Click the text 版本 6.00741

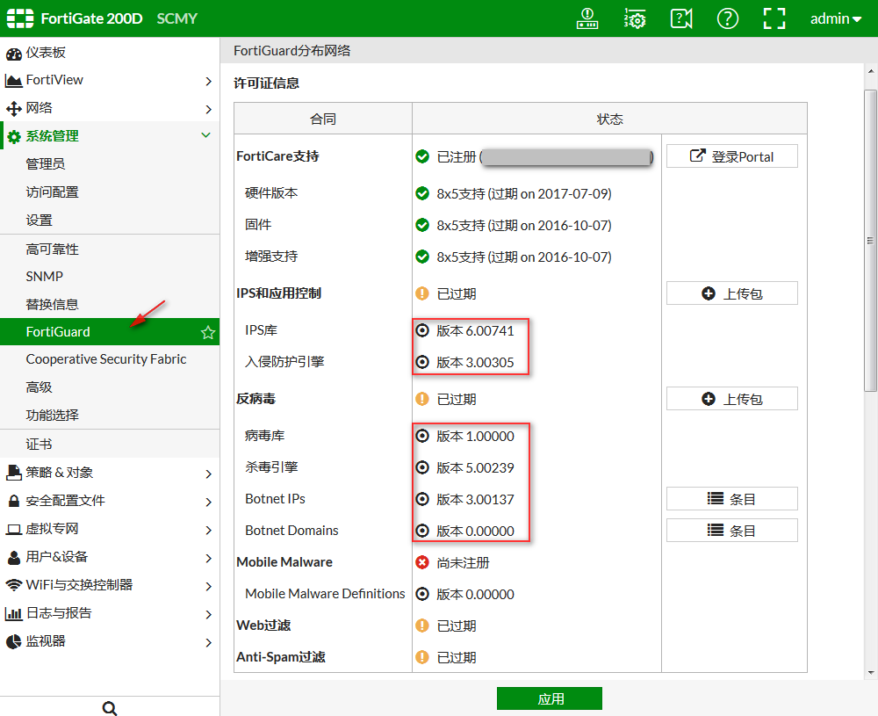pos(475,331)
